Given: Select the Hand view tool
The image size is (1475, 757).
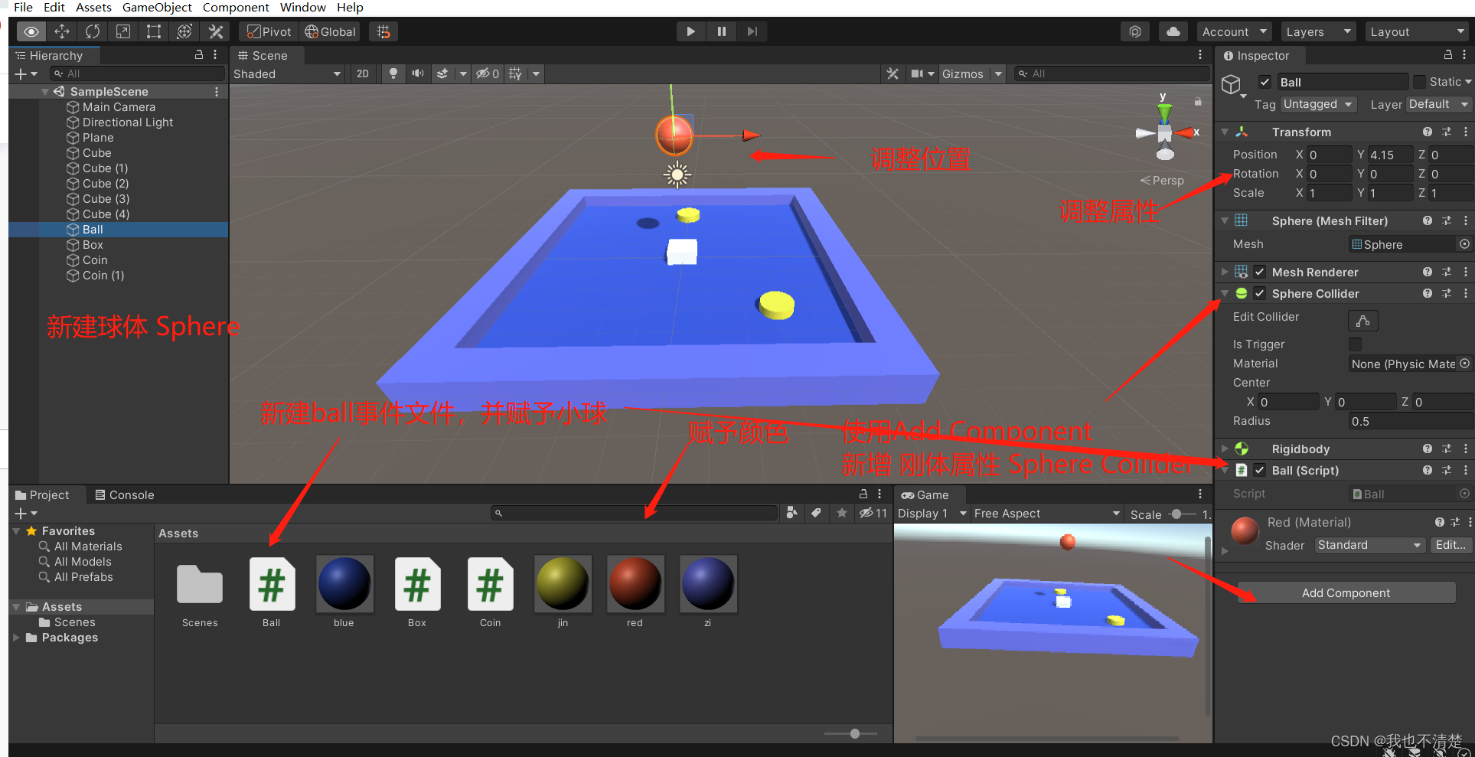Looking at the screenshot, I should tap(31, 31).
